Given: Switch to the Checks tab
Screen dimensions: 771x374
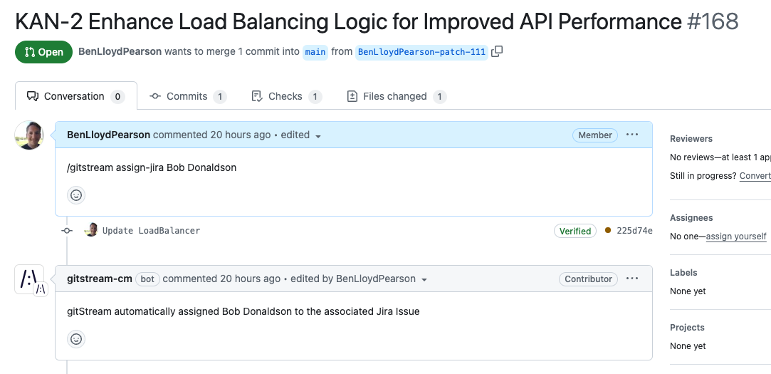Looking at the screenshot, I should pyautogui.click(x=286, y=96).
